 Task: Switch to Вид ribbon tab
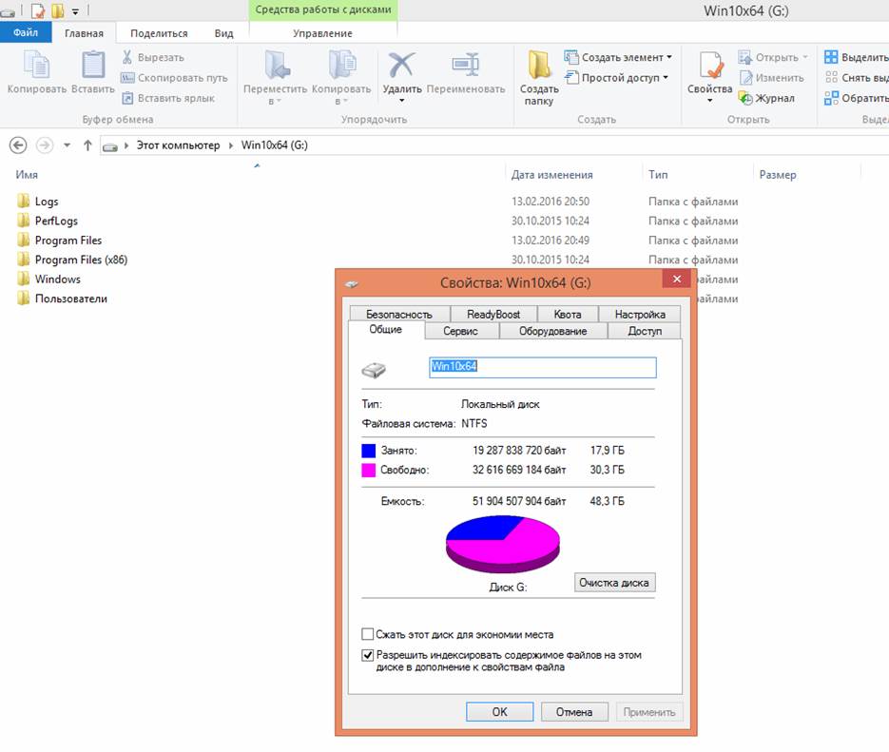tap(223, 33)
